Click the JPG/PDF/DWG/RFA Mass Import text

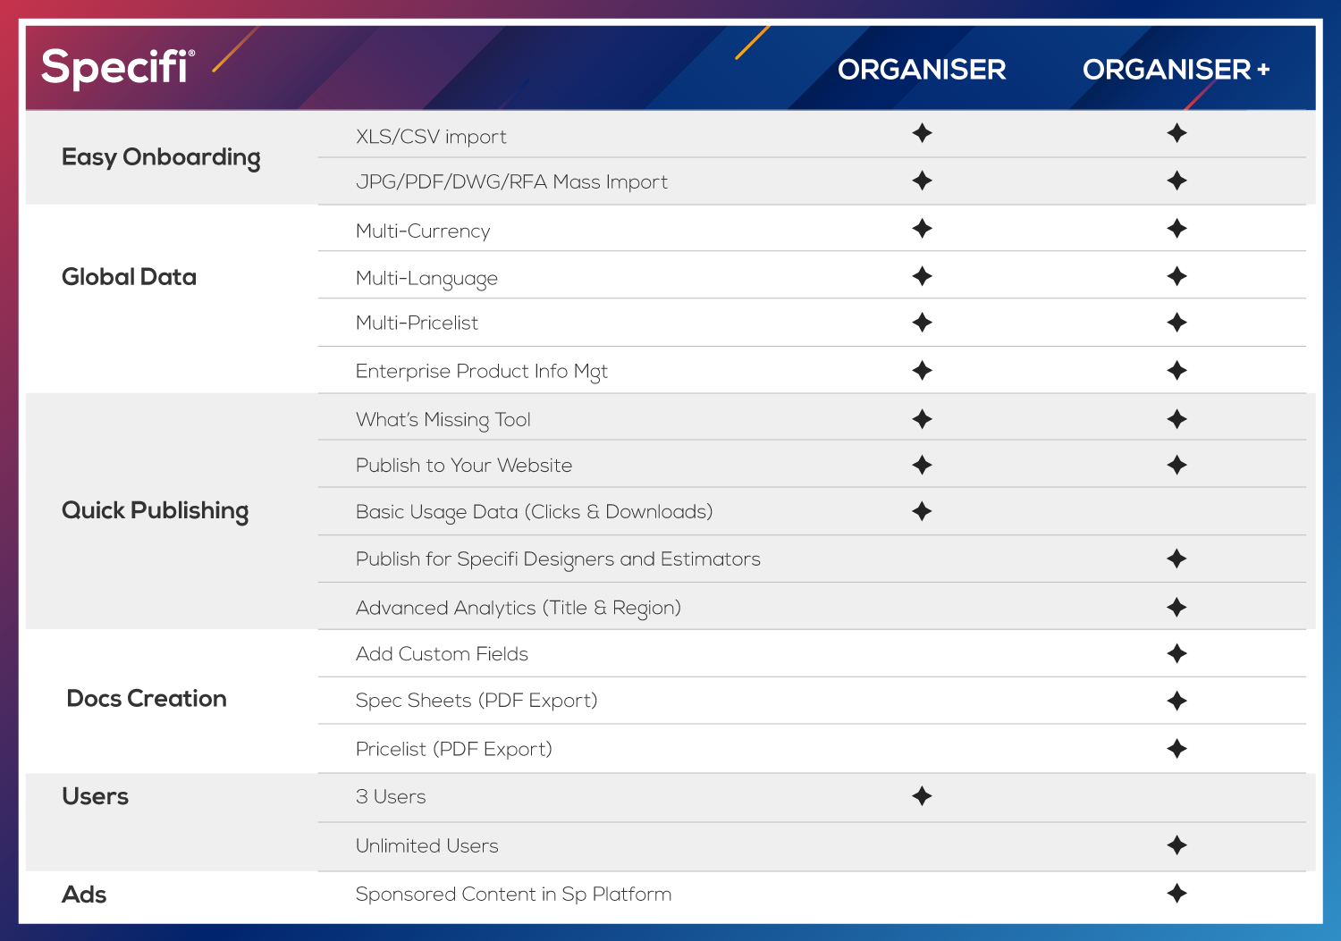[511, 182]
